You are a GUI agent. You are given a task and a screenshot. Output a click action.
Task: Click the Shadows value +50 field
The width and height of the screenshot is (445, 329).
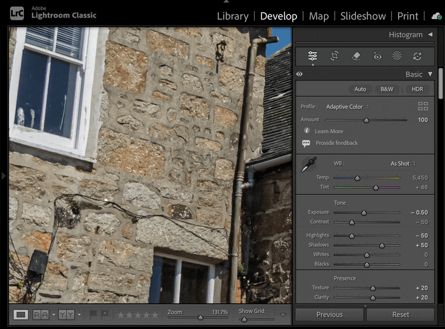click(x=422, y=245)
